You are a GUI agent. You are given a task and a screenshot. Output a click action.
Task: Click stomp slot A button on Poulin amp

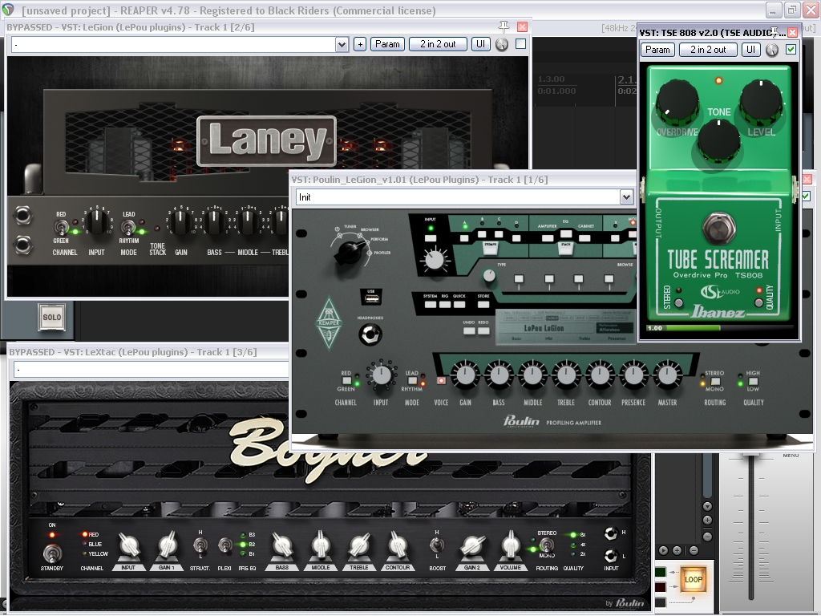464,237
